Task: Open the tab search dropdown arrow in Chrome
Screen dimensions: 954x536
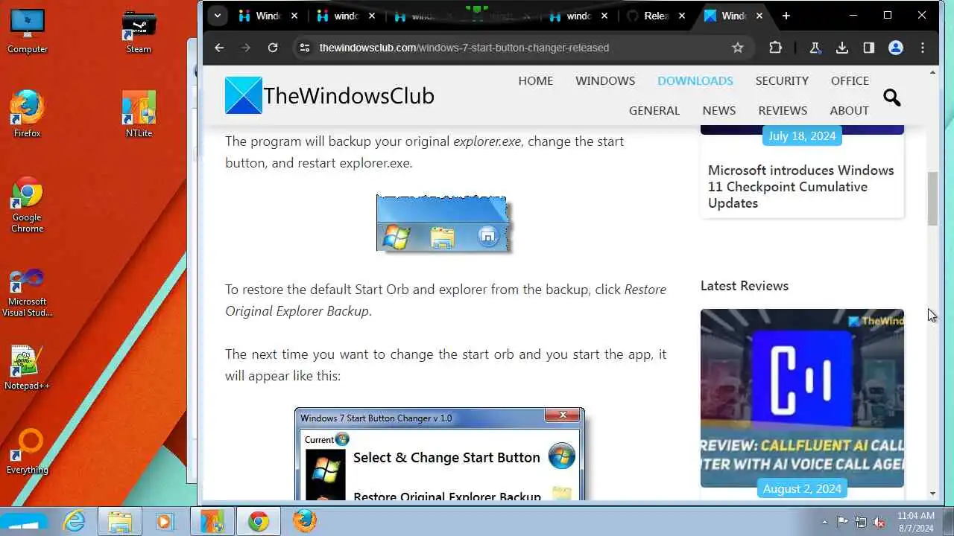Action: tap(217, 16)
